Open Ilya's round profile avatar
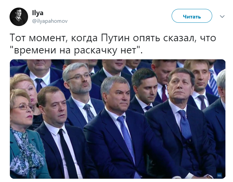This screenshot has height=182, width=233. (x=19, y=17)
